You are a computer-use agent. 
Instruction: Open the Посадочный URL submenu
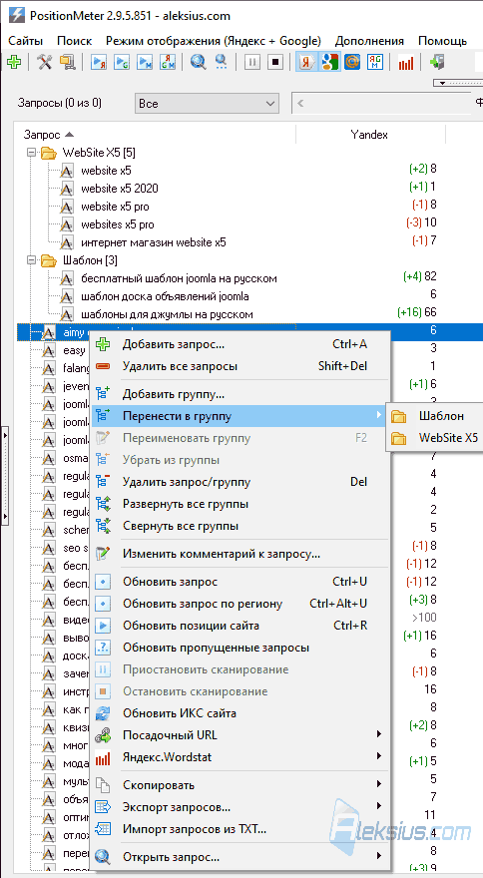pyautogui.click(x=241, y=735)
